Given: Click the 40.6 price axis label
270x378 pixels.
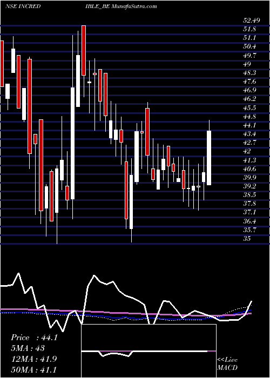Looking at the screenshot, I should click(x=249, y=168).
